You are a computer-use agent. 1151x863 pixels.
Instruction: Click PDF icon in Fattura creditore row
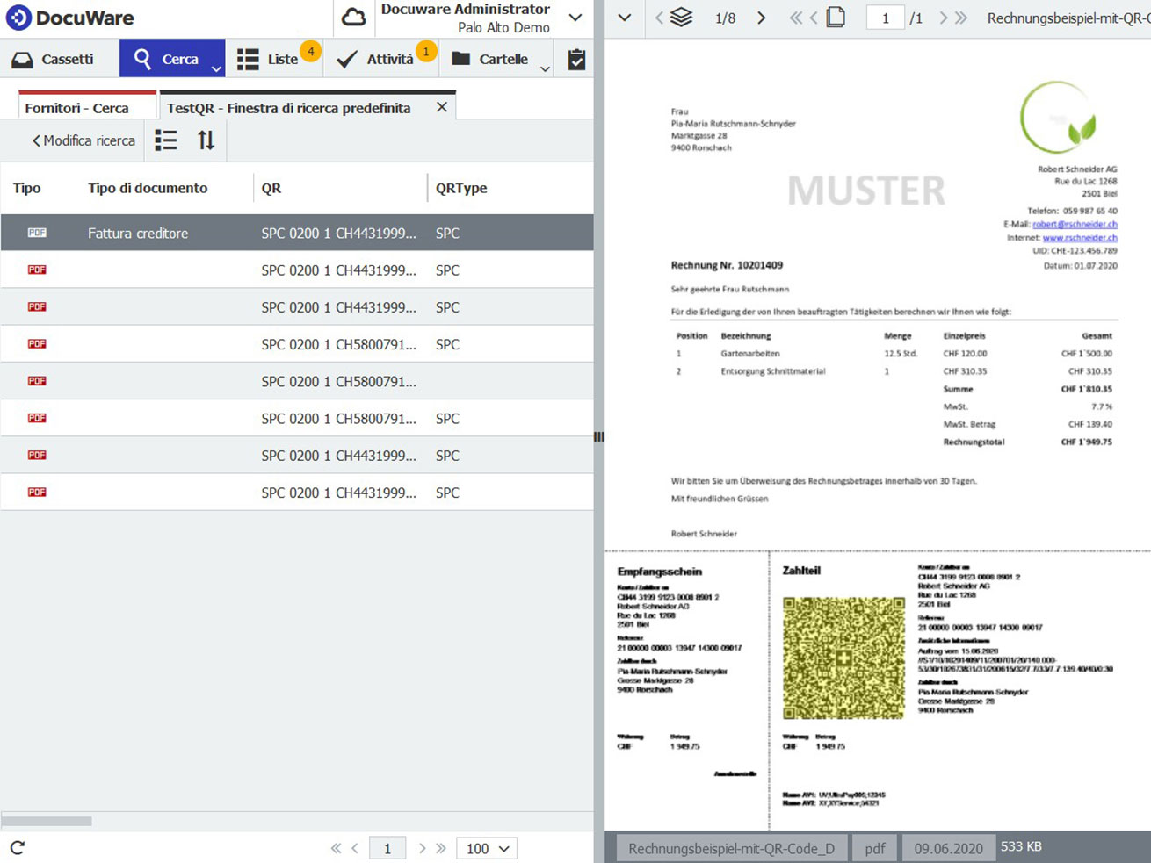tap(37, 233)
